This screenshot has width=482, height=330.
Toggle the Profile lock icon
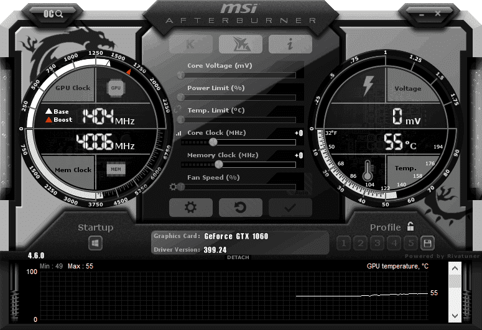pos(410,226)
